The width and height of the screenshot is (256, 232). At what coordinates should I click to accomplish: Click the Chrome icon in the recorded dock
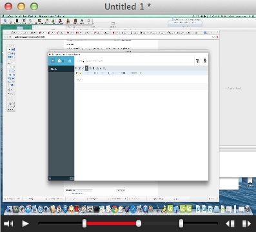point(115,209)
